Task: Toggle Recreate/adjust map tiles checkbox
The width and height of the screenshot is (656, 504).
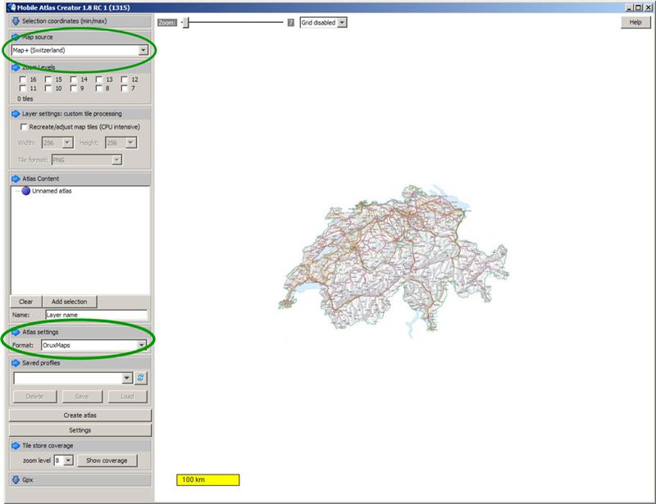Action: tap(23, 127)
